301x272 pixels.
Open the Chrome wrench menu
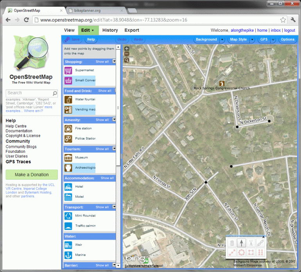293,20
